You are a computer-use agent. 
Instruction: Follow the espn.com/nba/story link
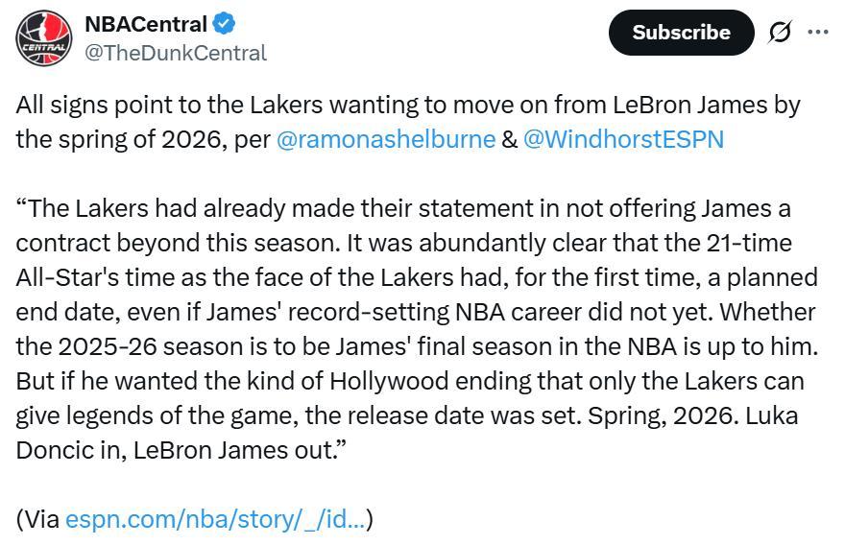pyautogui.click(x=215, y=519)
